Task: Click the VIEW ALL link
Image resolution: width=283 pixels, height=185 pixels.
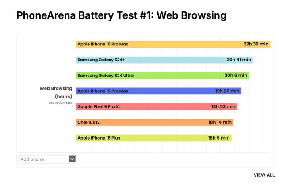Action: [264, 175]
